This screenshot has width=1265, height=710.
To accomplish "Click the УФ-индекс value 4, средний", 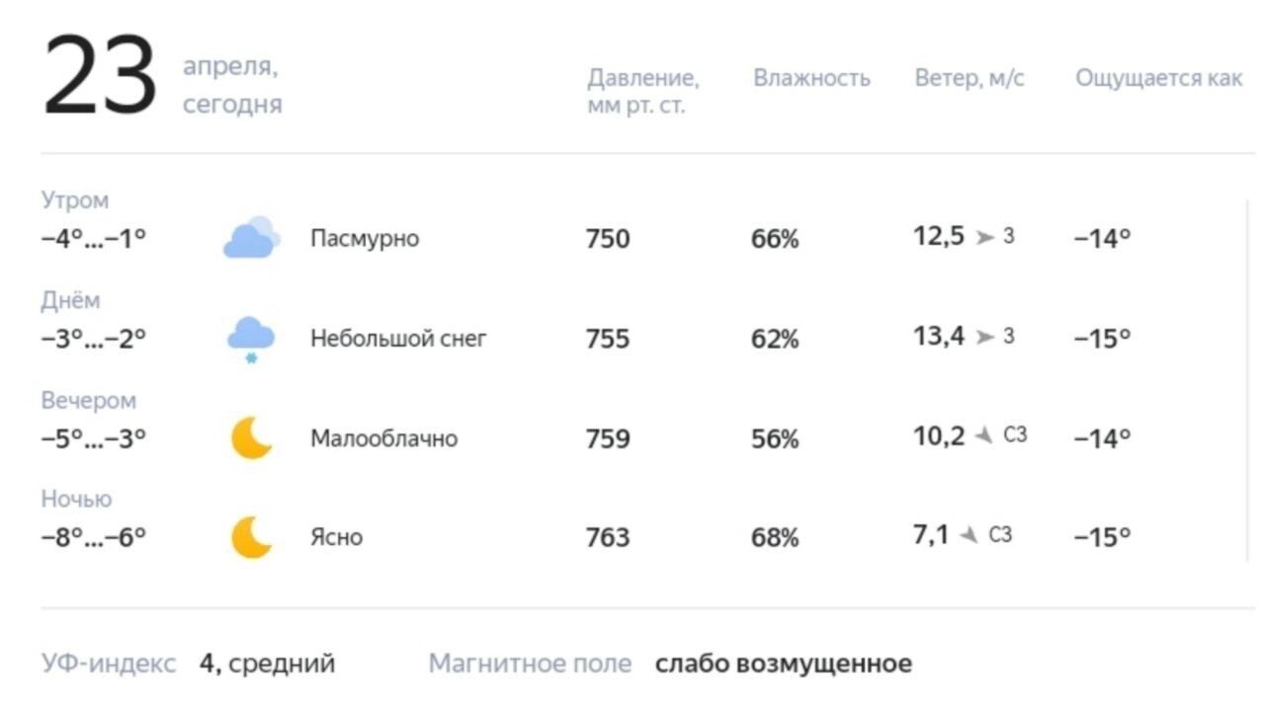I will coord(267,664).
